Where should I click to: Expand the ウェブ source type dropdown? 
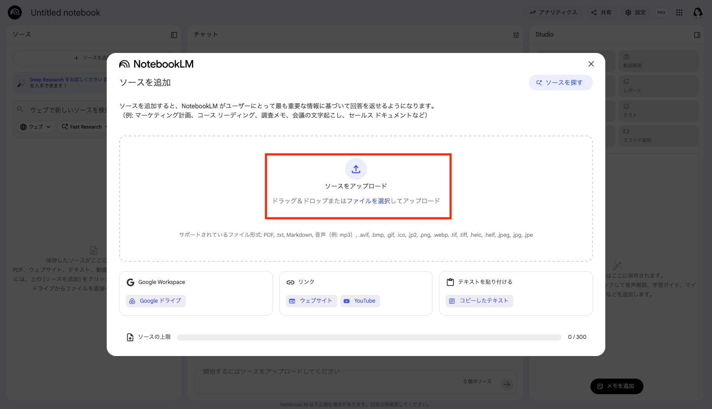[x=35, y=127]
